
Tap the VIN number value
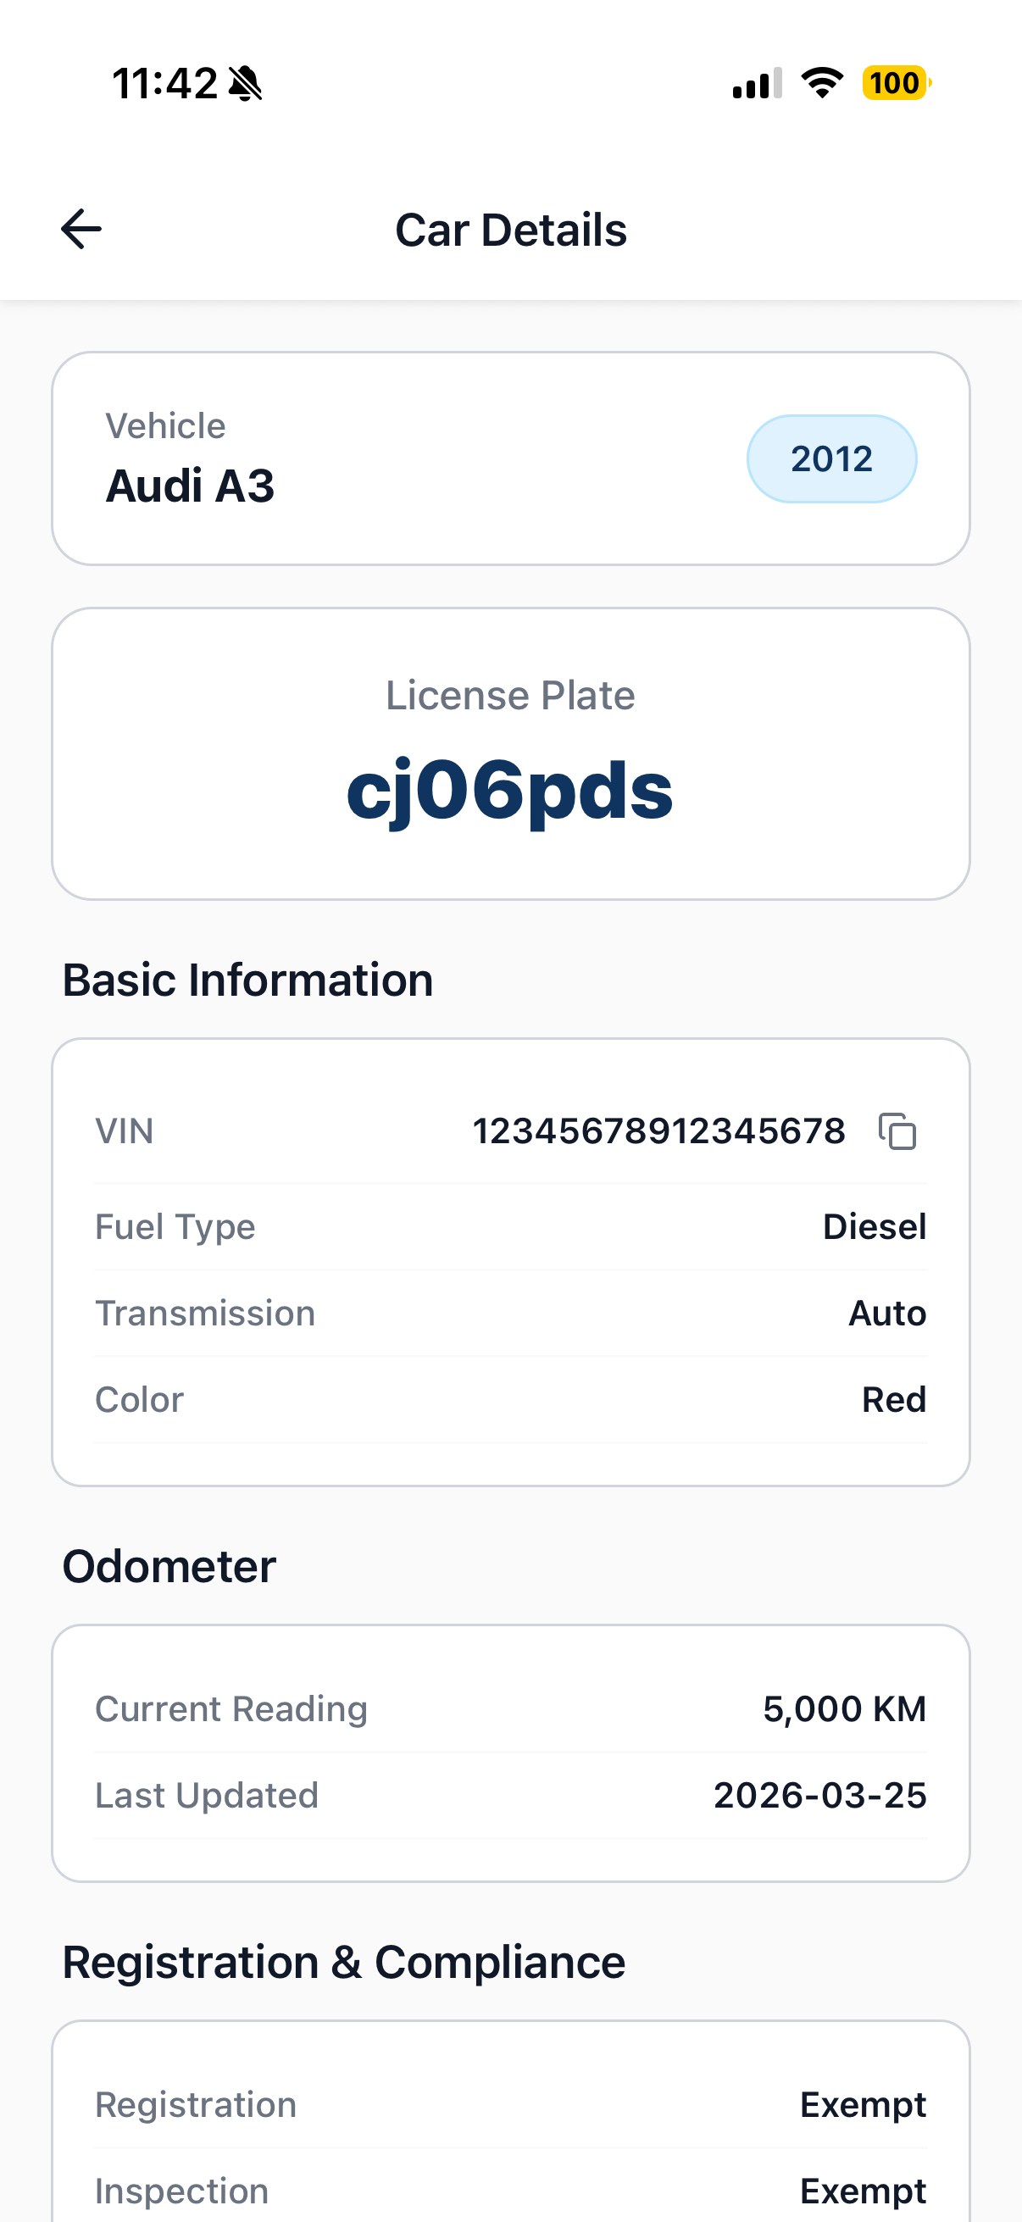tap(659, 1130)
